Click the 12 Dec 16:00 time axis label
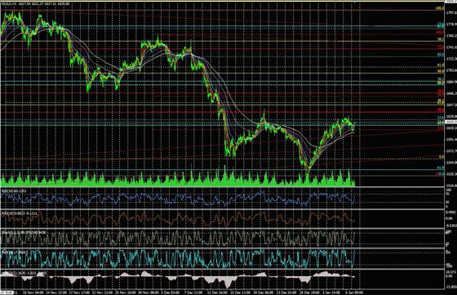 pyautogui.click(x=217, y=292)
